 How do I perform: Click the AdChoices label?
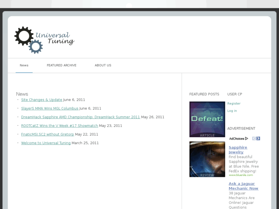click(237, 138)
